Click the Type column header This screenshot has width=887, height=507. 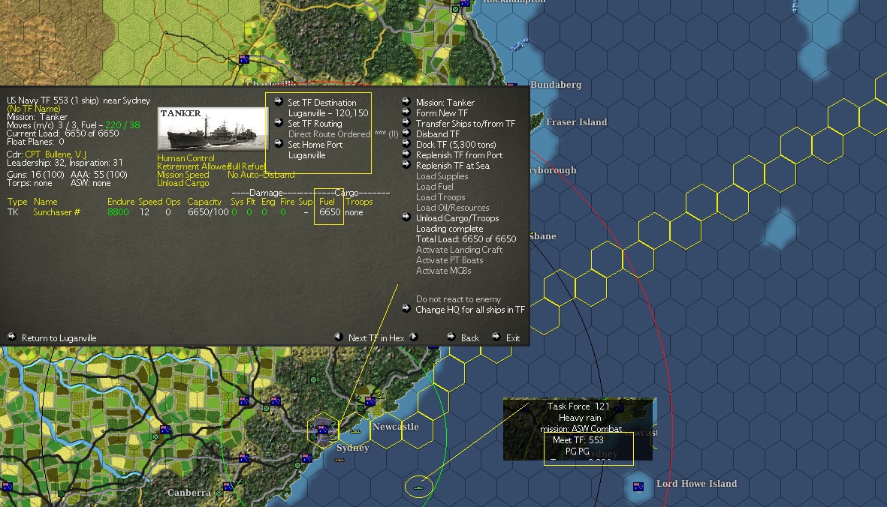click(x=17, y=202)
